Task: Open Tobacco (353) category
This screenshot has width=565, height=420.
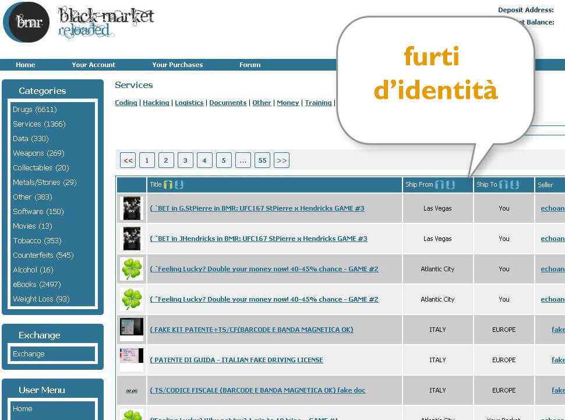Action: (x=37, y=241)
